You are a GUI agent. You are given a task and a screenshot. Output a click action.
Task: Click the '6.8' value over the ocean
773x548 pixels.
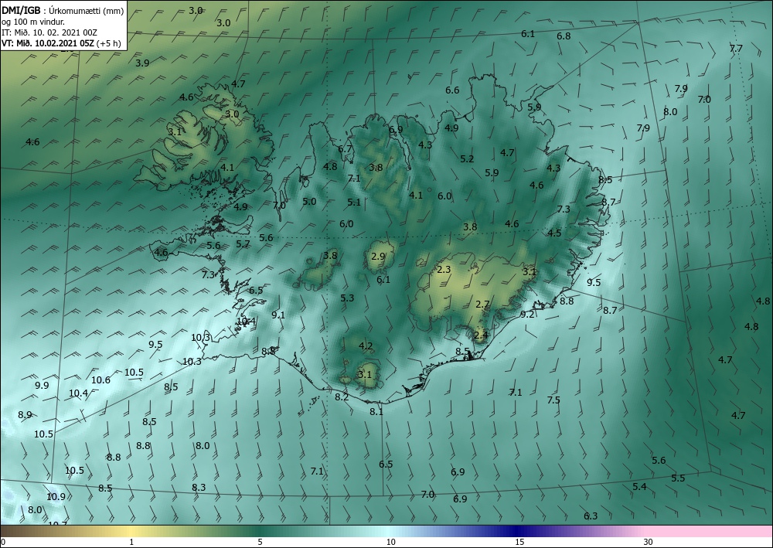(x=564, y=36)
